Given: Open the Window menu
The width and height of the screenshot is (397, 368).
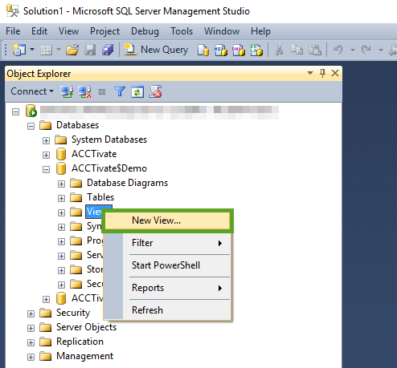Looking at the screenshot, I should (x=222, y=31).
